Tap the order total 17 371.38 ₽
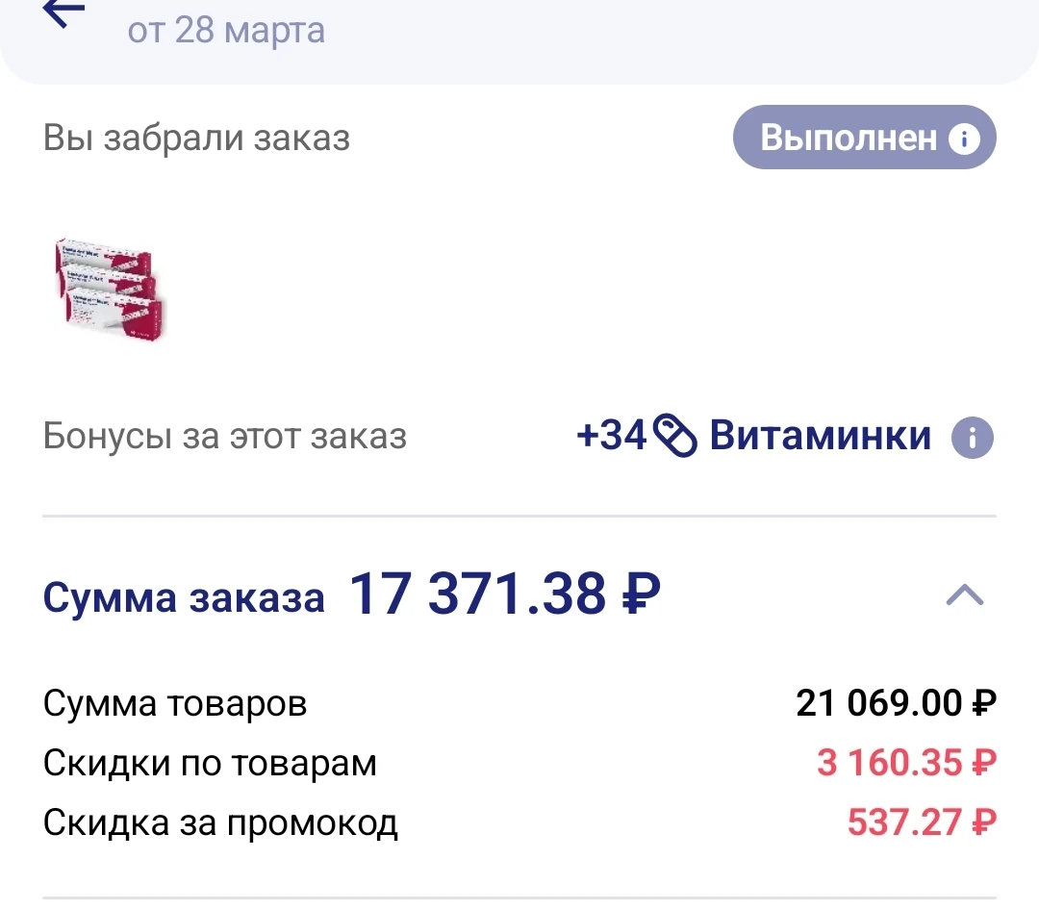This screenshot has width=1039, height=910. point(504,594)
